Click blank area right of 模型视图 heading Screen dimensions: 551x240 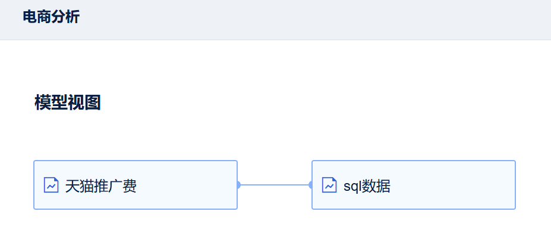click(297, 103)
